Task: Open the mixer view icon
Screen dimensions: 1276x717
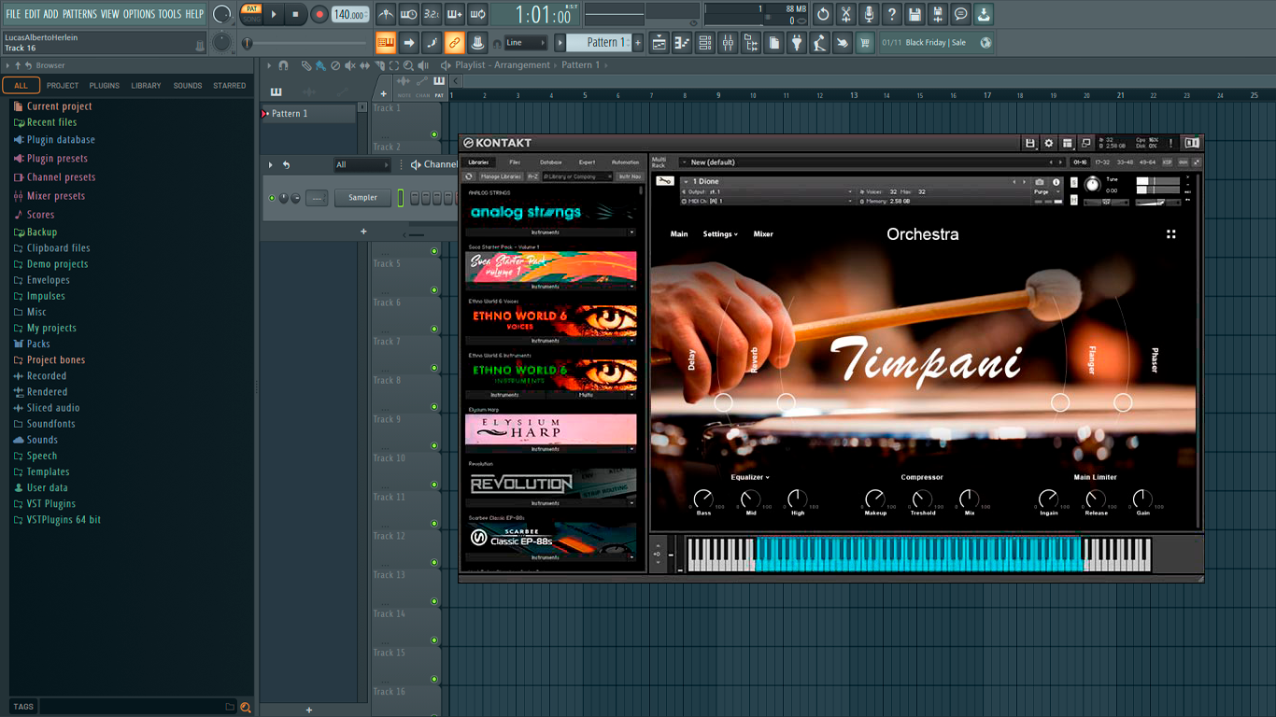Action: click(728, 42)
